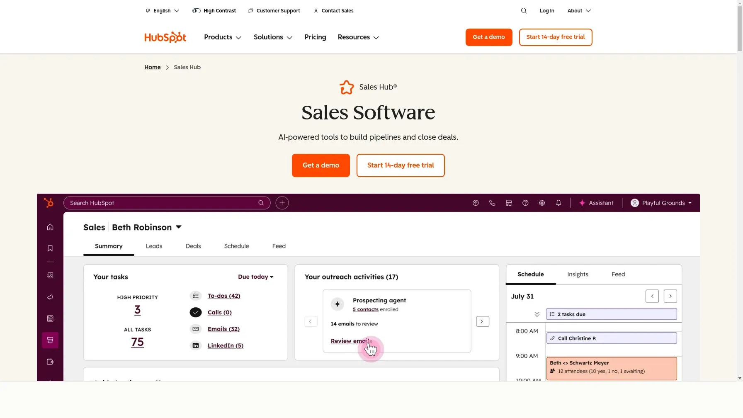Expand the Beth Robinson owner dropdown
743x418 pixels.
click(147, 227)
